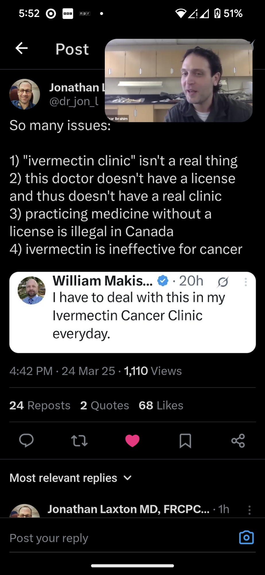Unlike the post via the pink heart

point(132,440)
